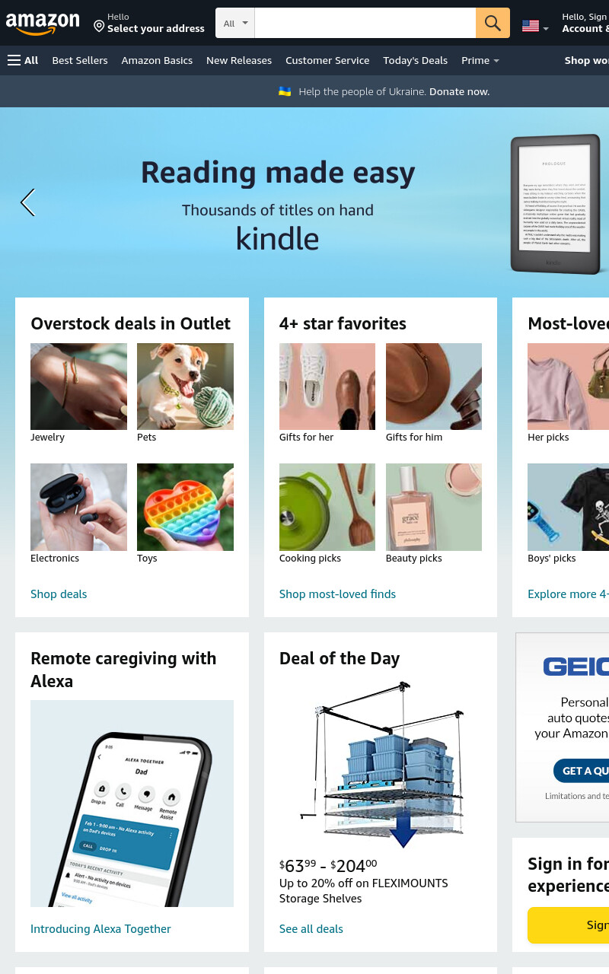Open the Pets category thumbnail
Image resolution: width=609 pixels, height=974 pixels.
(185, 387)
